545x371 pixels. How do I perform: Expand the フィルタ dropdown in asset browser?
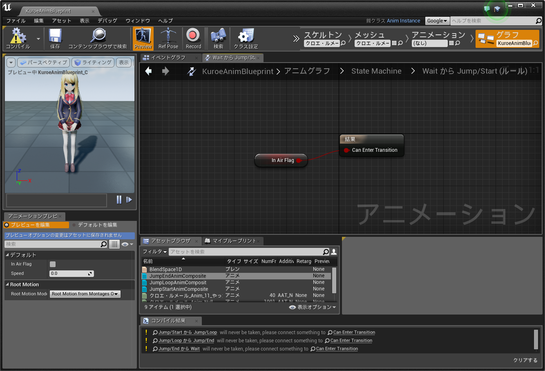(x=154, y=252)
